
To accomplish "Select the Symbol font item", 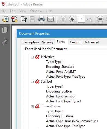I will point(46,82).
